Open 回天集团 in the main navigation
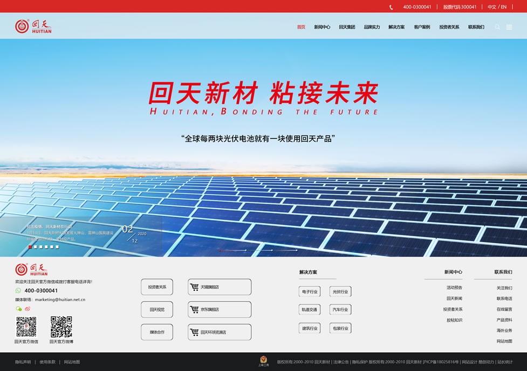527x371 pixels. pyautogui.click(x=347, y=27)
